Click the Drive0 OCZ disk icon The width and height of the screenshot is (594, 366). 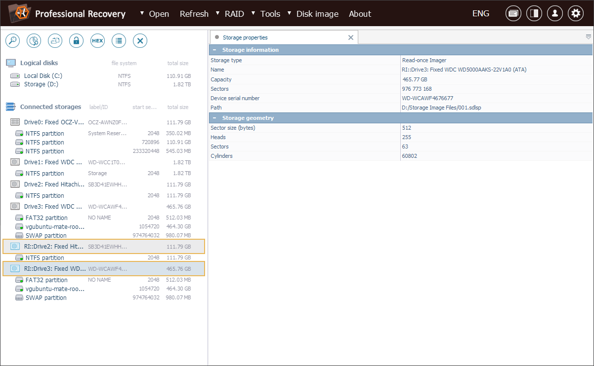tap(15, 122)
